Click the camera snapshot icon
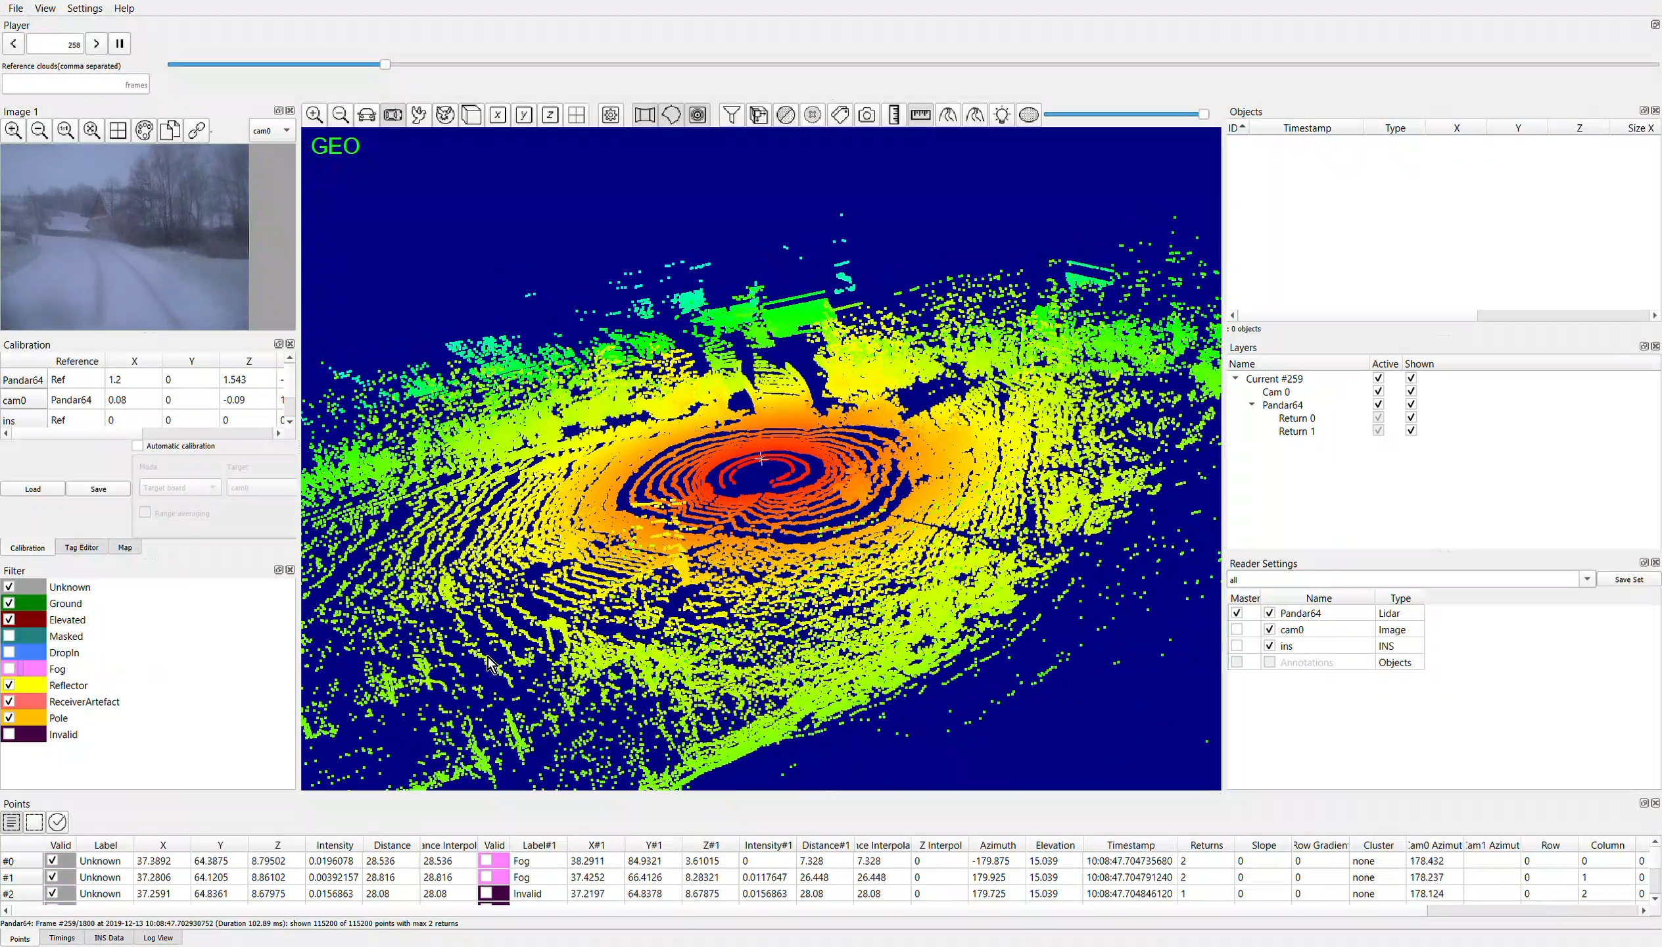1662x947 pixels. [867, 115]
